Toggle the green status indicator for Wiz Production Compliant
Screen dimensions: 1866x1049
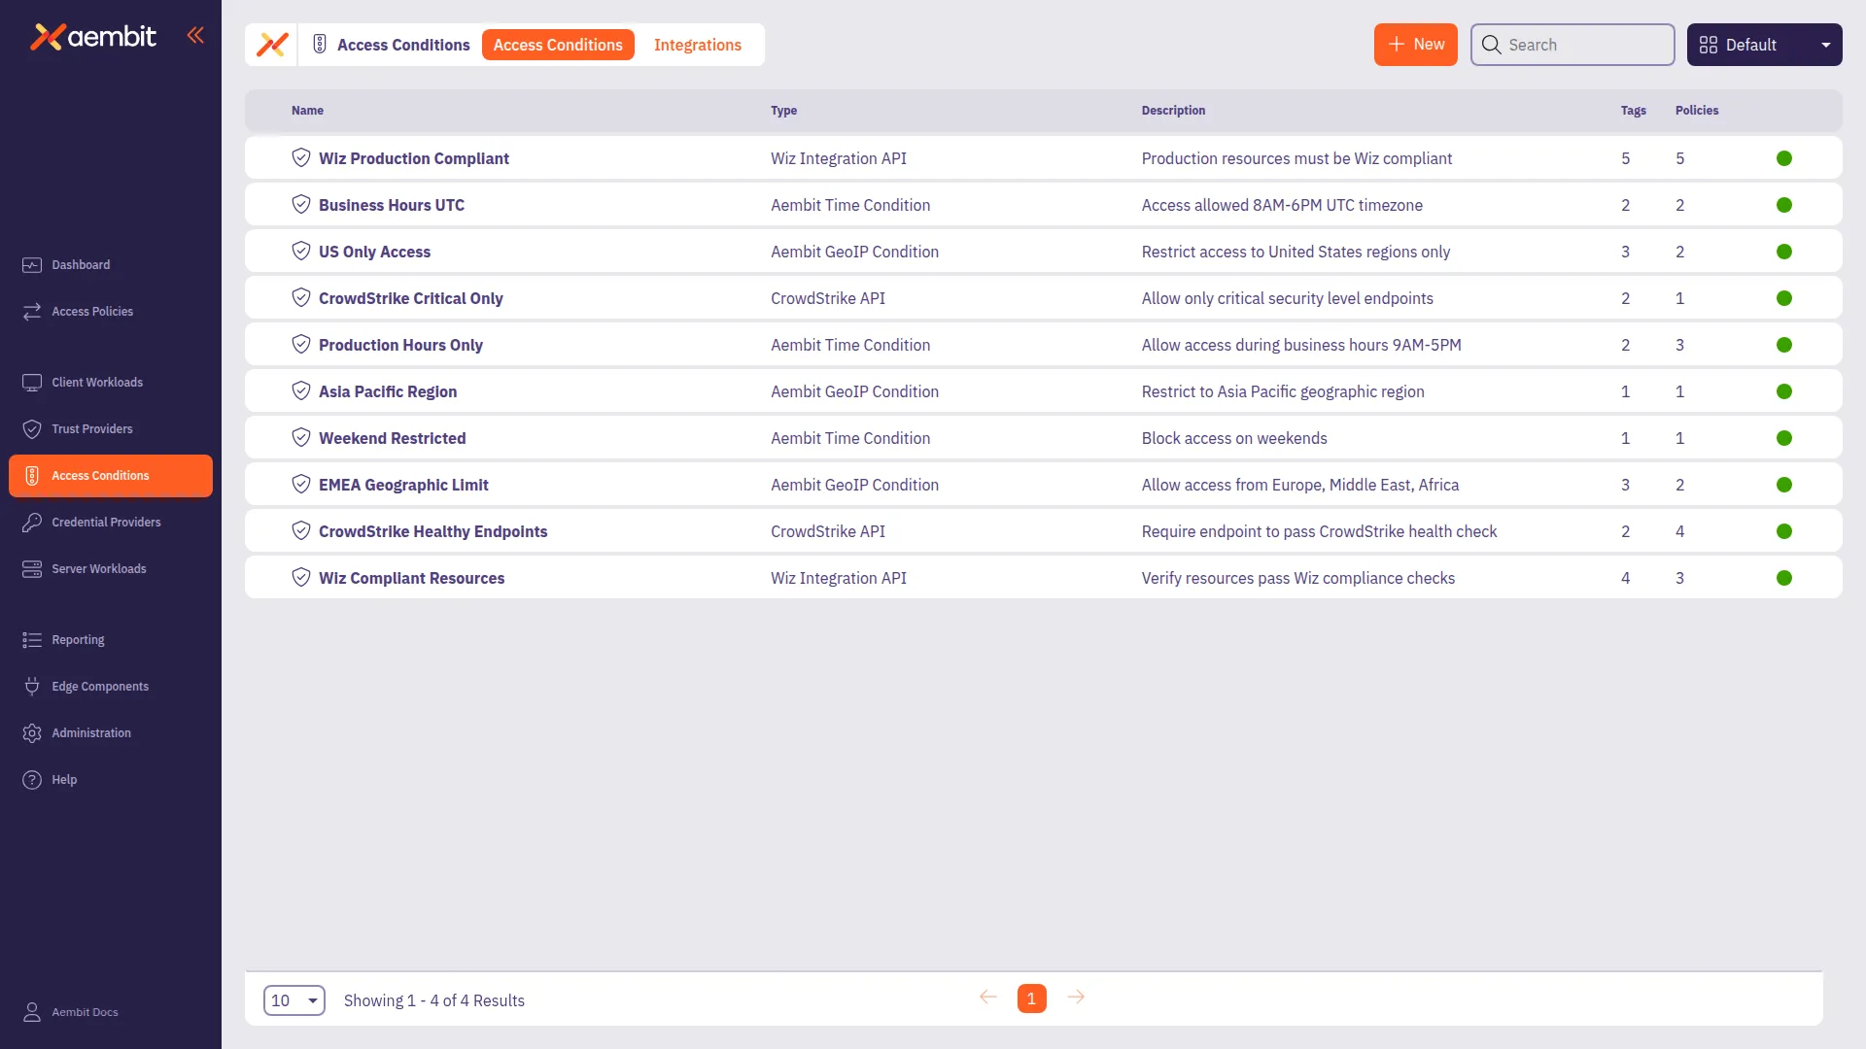tap(1784, 157)
